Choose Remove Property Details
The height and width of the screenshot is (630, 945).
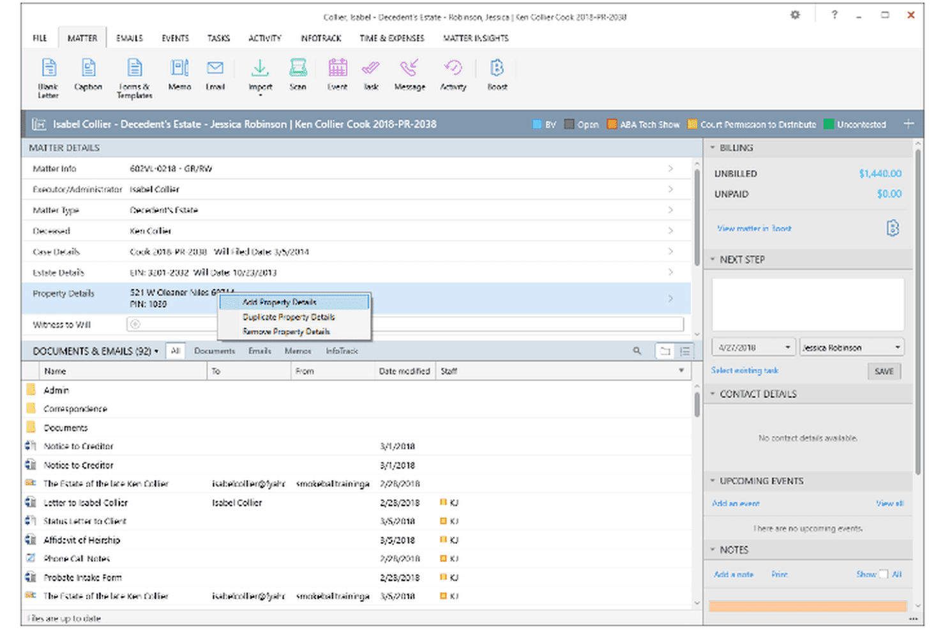tap(294, 332)
